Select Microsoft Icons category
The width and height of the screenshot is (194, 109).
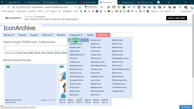tap(97, 91)
